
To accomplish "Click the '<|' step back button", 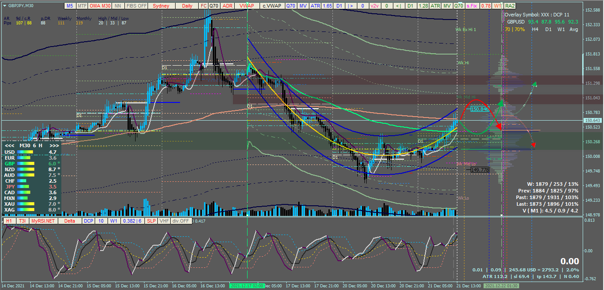I will coord(398,6).
